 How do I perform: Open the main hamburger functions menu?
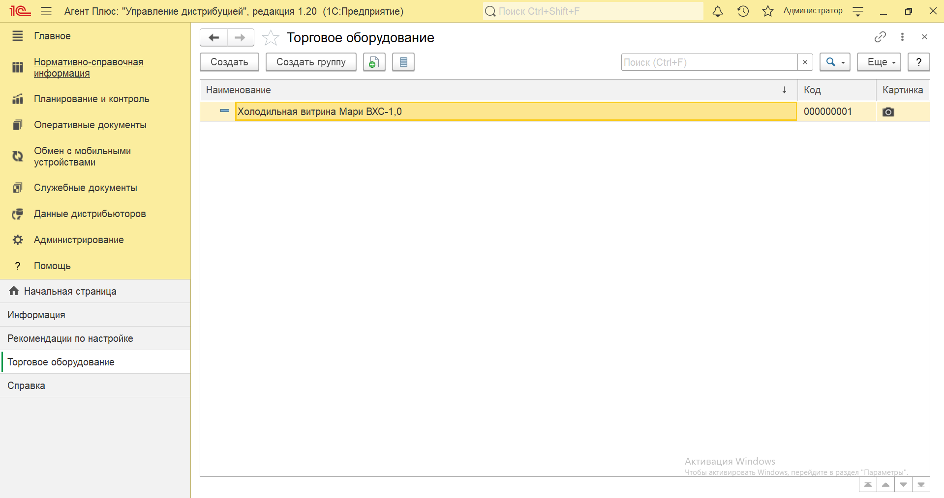46,11
